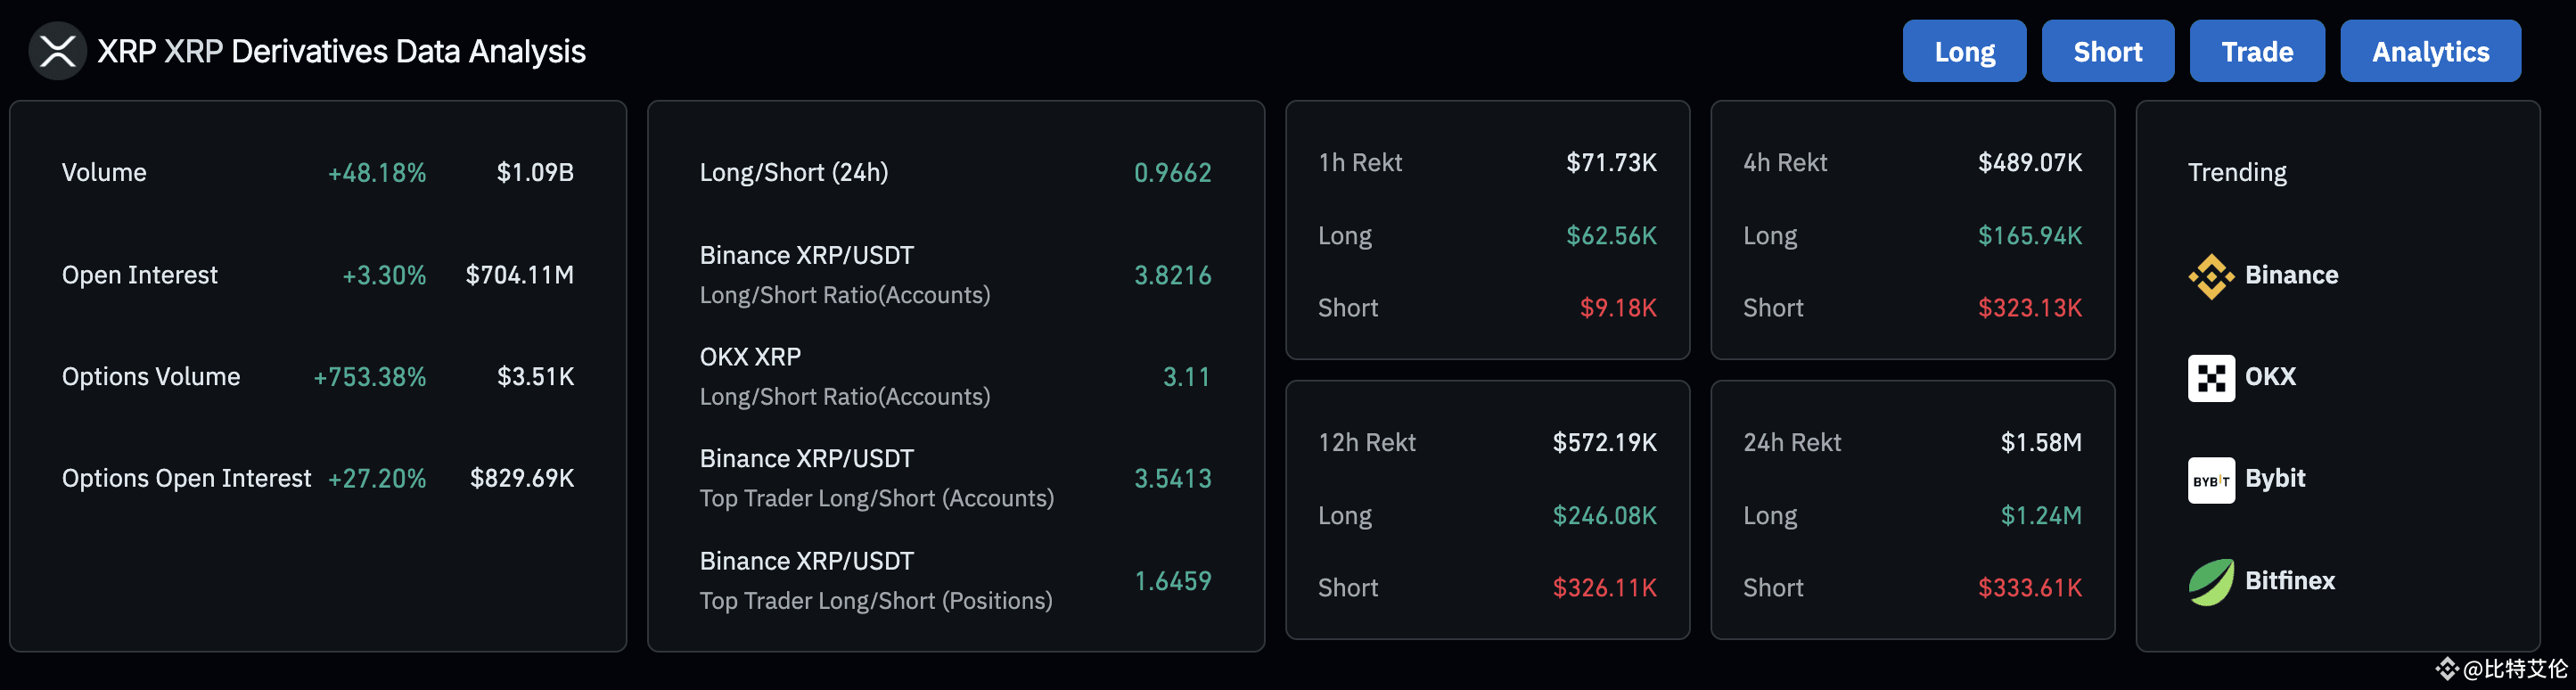Open Binance Top Trader Long/Short (Positions) row
The width and height of the screenshot is (2576, 690).
tap(955, 581)
